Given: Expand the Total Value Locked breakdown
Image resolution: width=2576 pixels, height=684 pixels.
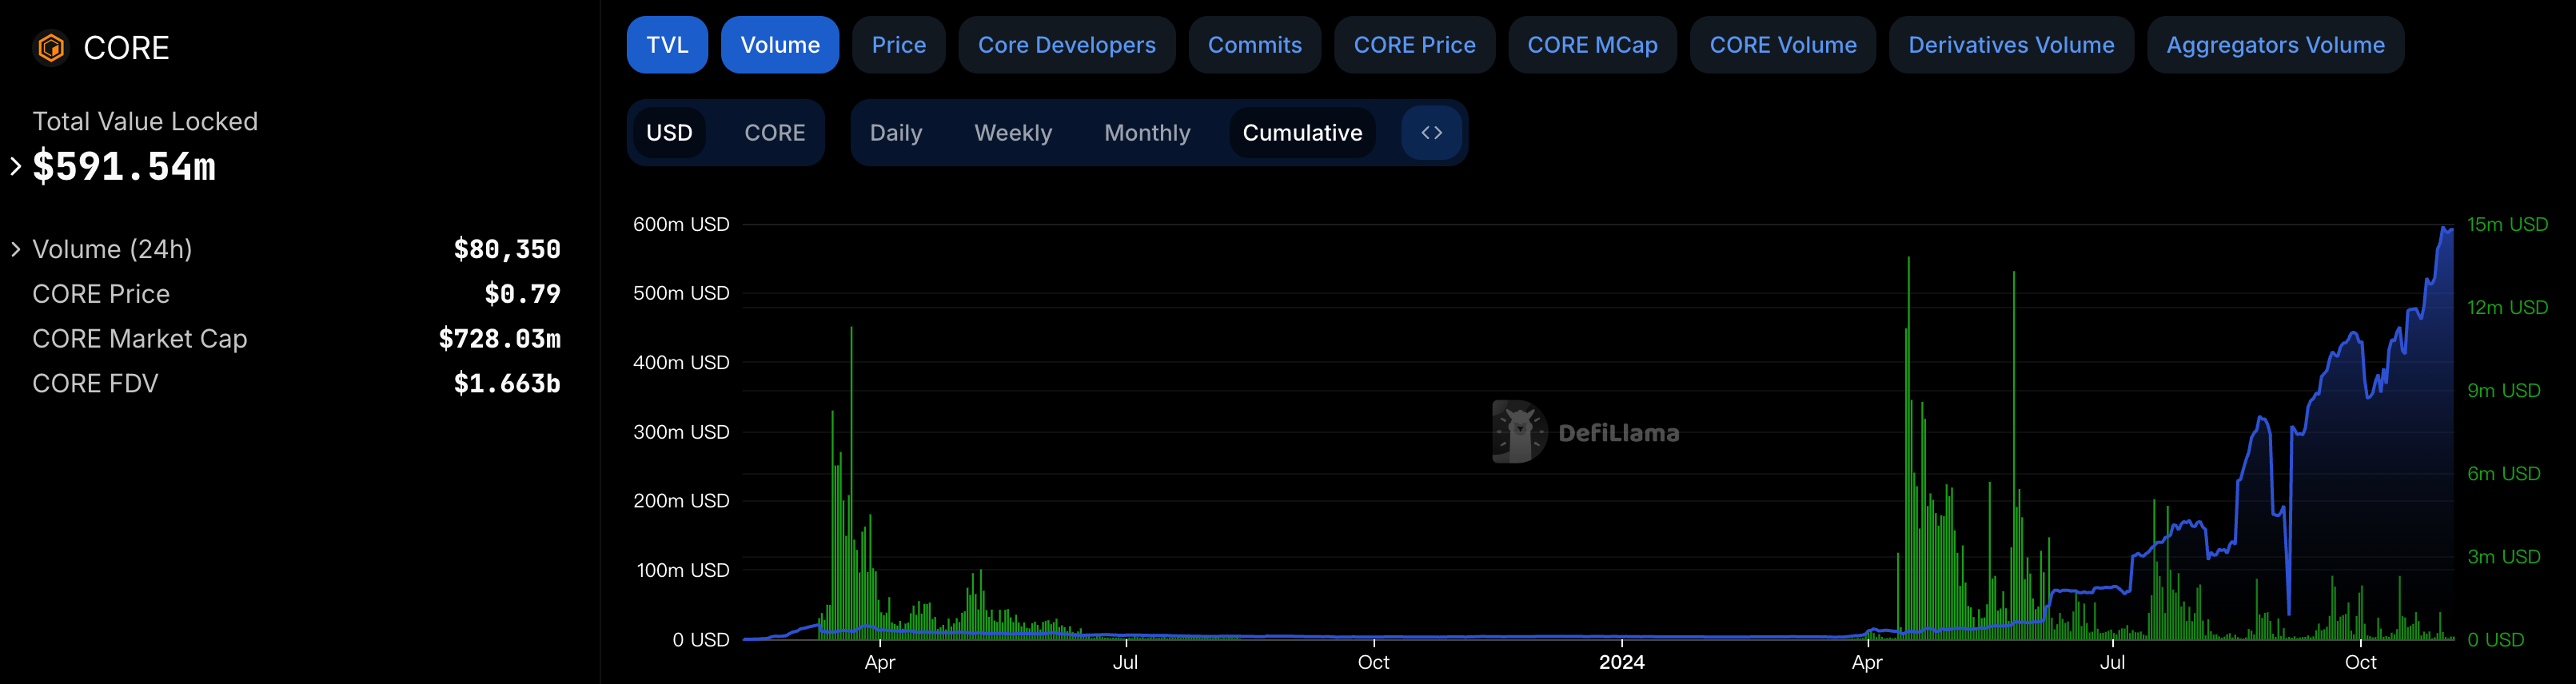Looking at the screenshot, I should coord(16,166).
